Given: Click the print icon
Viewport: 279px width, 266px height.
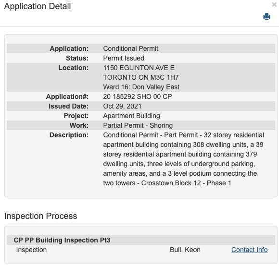Looking at the screenshot, I should tap(266, 16).
